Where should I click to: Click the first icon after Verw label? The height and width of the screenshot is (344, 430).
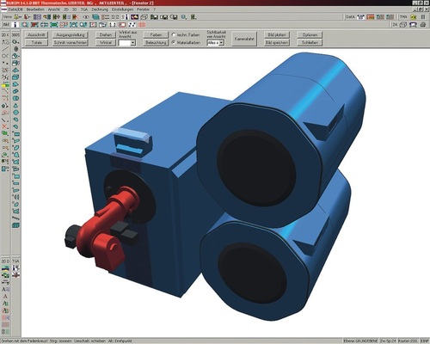coord(17,17)
